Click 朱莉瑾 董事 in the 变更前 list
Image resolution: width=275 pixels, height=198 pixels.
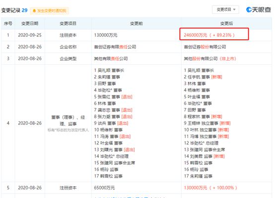pos(107,77)
